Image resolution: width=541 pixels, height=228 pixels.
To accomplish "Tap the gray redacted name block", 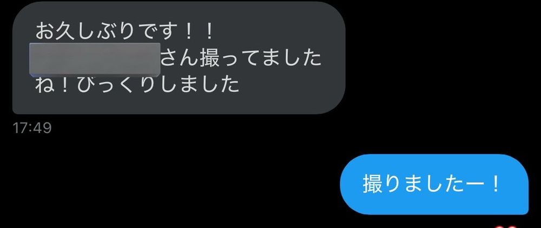I will point(95,59).
